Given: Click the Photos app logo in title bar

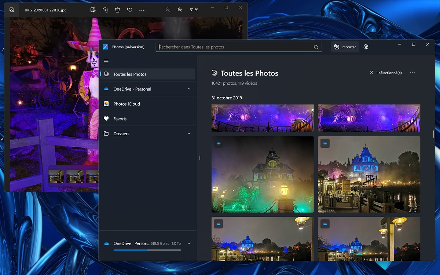Looking at the screenshot, I should click(x=106, y=47).
